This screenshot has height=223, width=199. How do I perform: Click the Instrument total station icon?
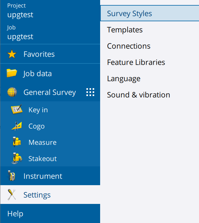tap(12, 176)
